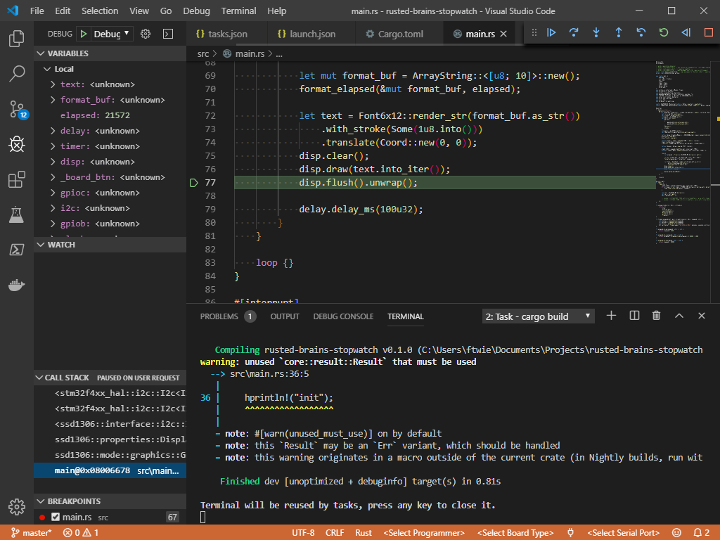The height and width of the screenshot is (540, 720).
Task: Open the Extensions view in the activity bar
Action: tap(17, 180)
